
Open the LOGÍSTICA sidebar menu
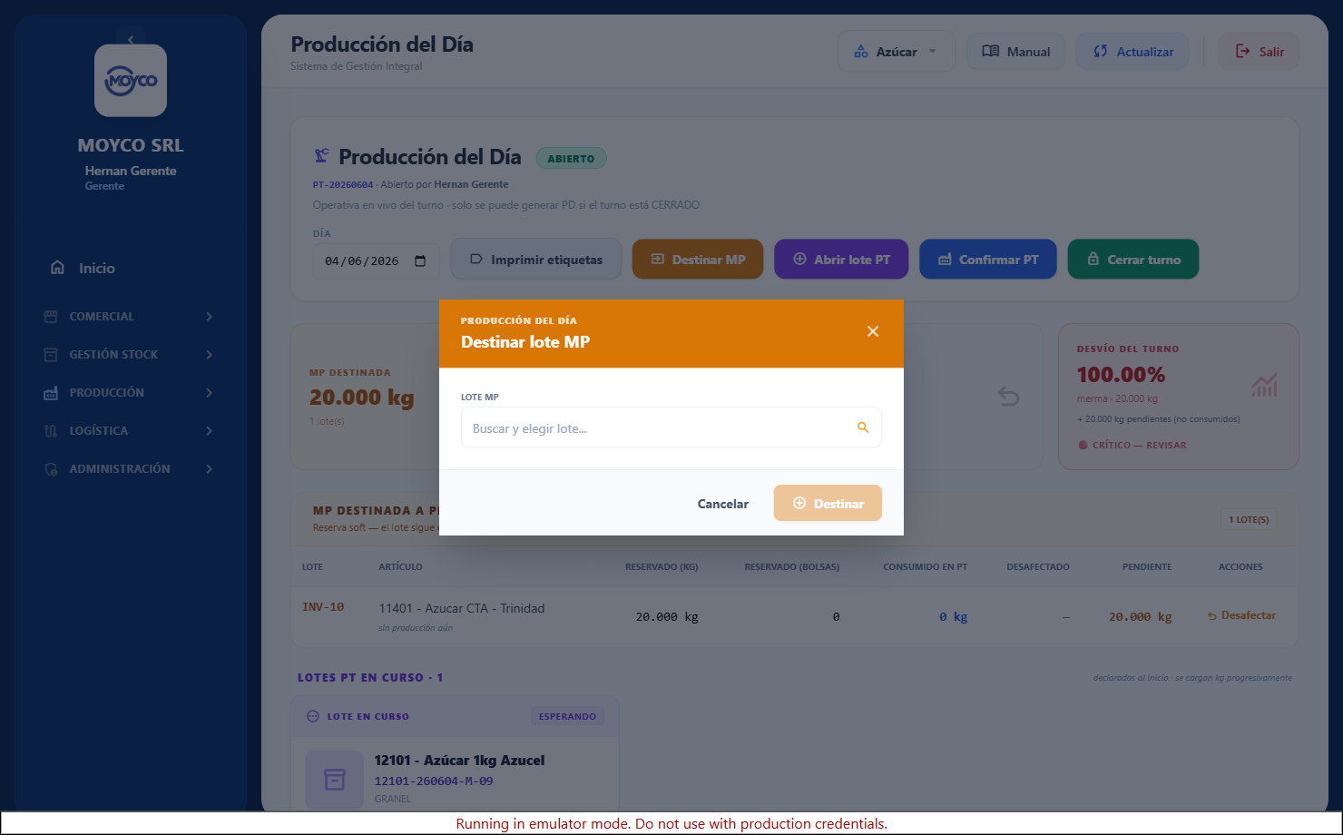point(129,431)
